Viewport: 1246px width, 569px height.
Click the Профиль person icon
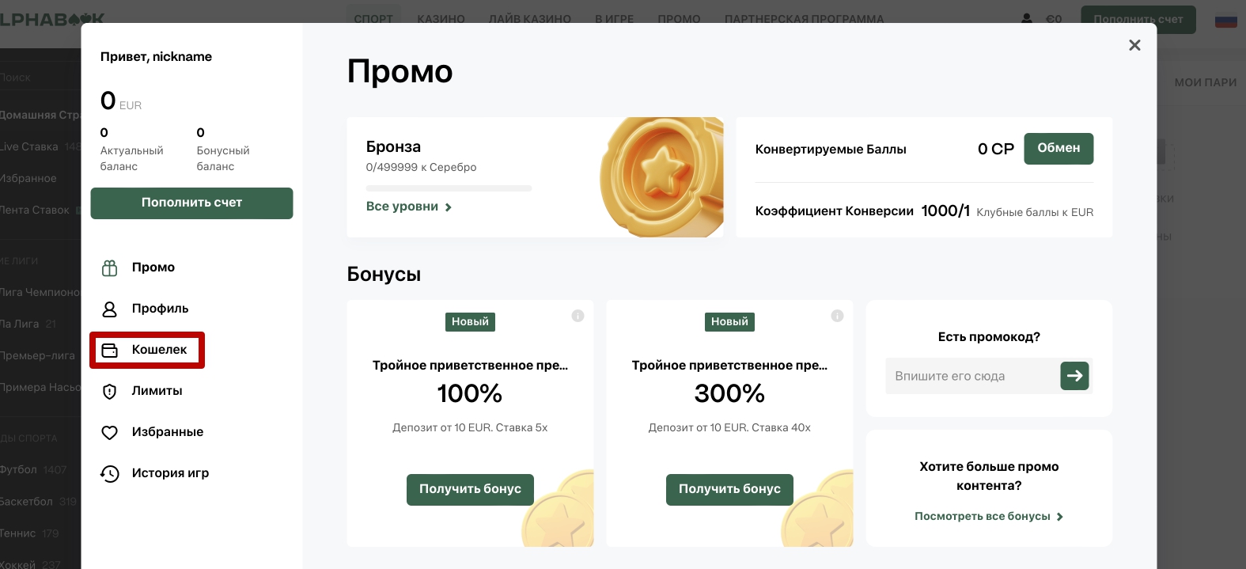click(x=110, y=309)
